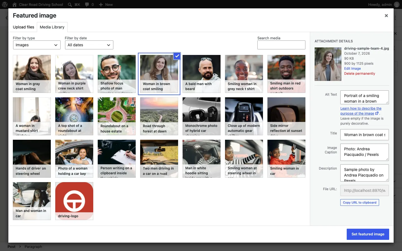Click the File URL field

pyautogui.click(x=365, y=190)
